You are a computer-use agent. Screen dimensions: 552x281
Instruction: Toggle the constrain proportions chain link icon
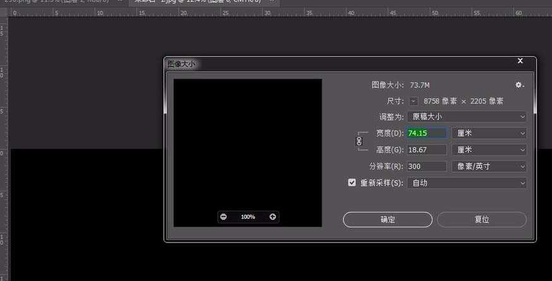tap(359, 142)
